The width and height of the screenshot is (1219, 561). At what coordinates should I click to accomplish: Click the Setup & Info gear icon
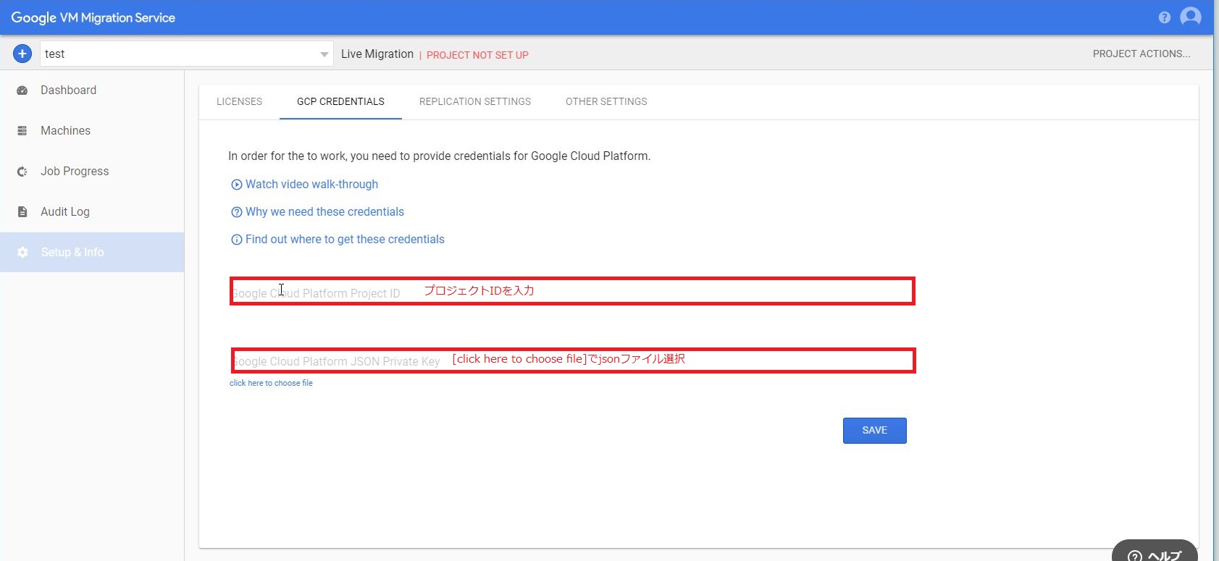pyautogui.click(x=22, y=253)
